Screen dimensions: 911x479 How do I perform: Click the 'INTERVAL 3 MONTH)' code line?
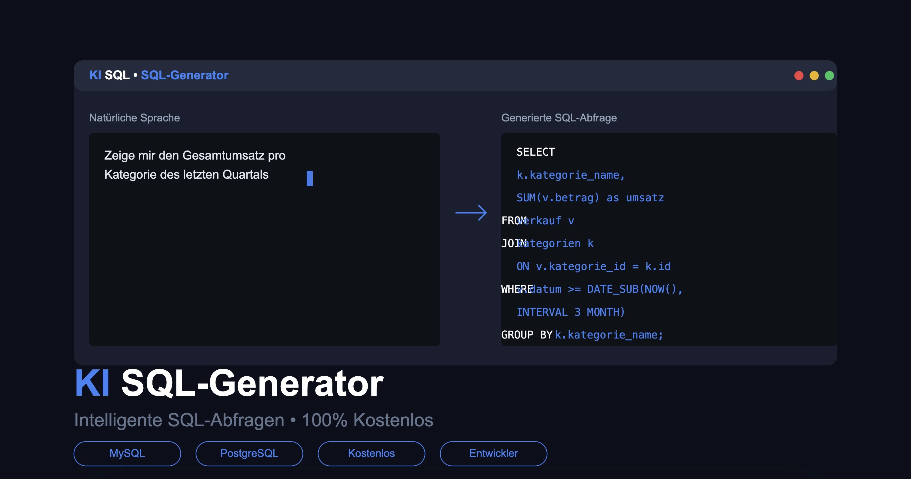(571, 312)
